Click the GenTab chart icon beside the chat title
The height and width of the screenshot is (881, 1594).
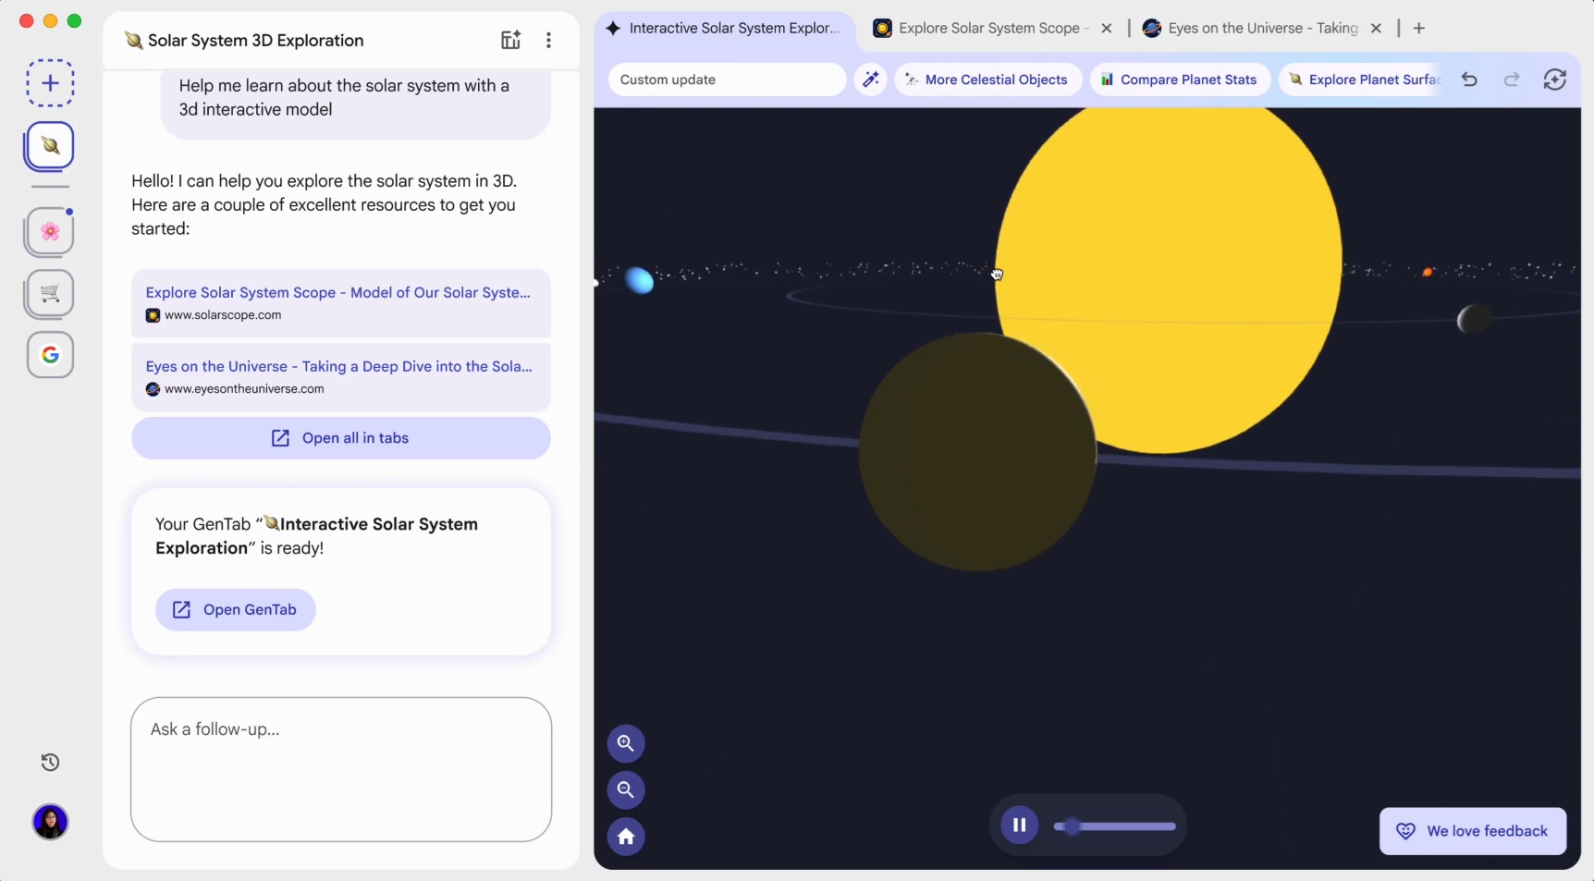[510, 40]
